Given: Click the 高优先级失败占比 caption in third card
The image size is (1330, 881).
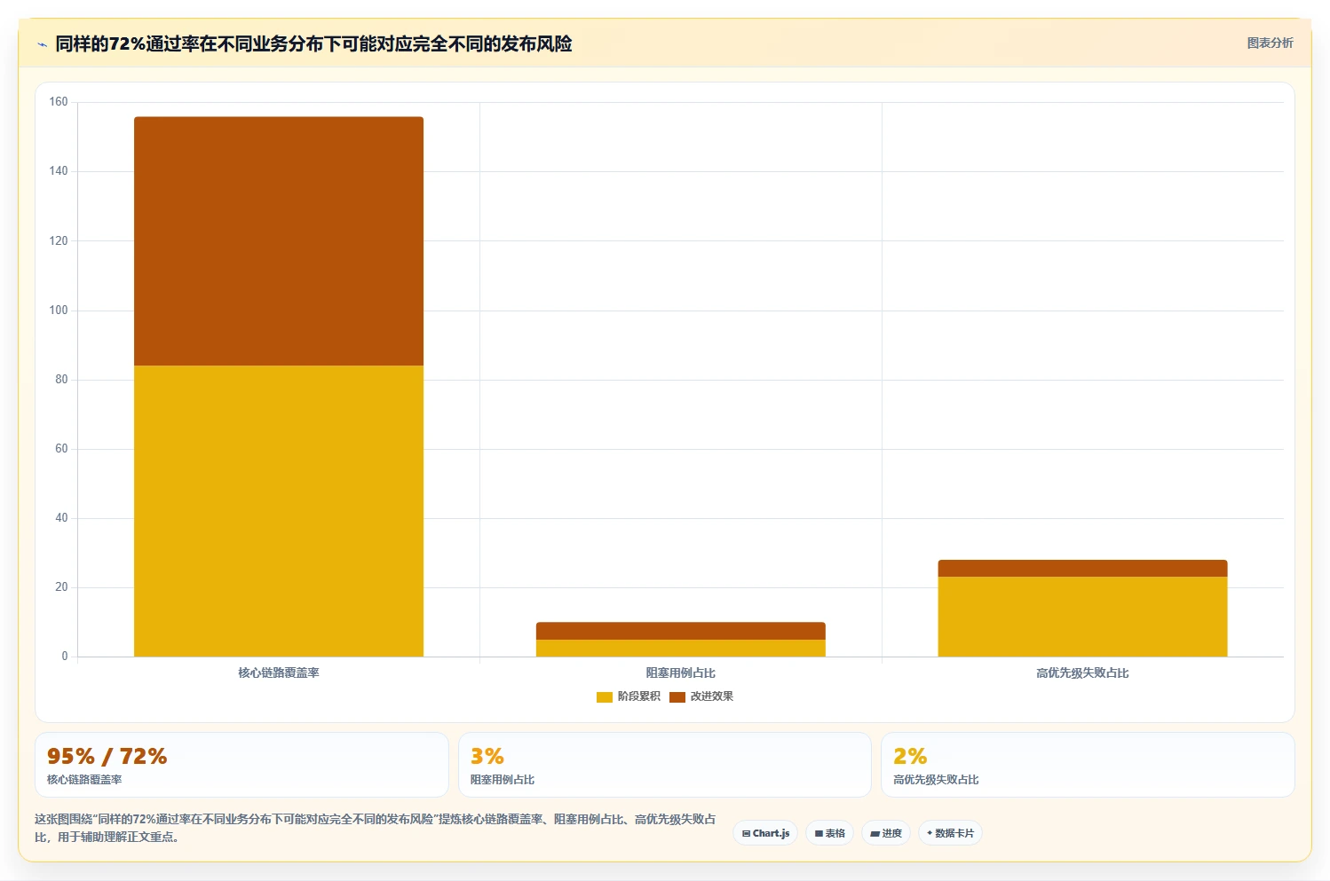Looking at the screenshot, I should 936,780.
